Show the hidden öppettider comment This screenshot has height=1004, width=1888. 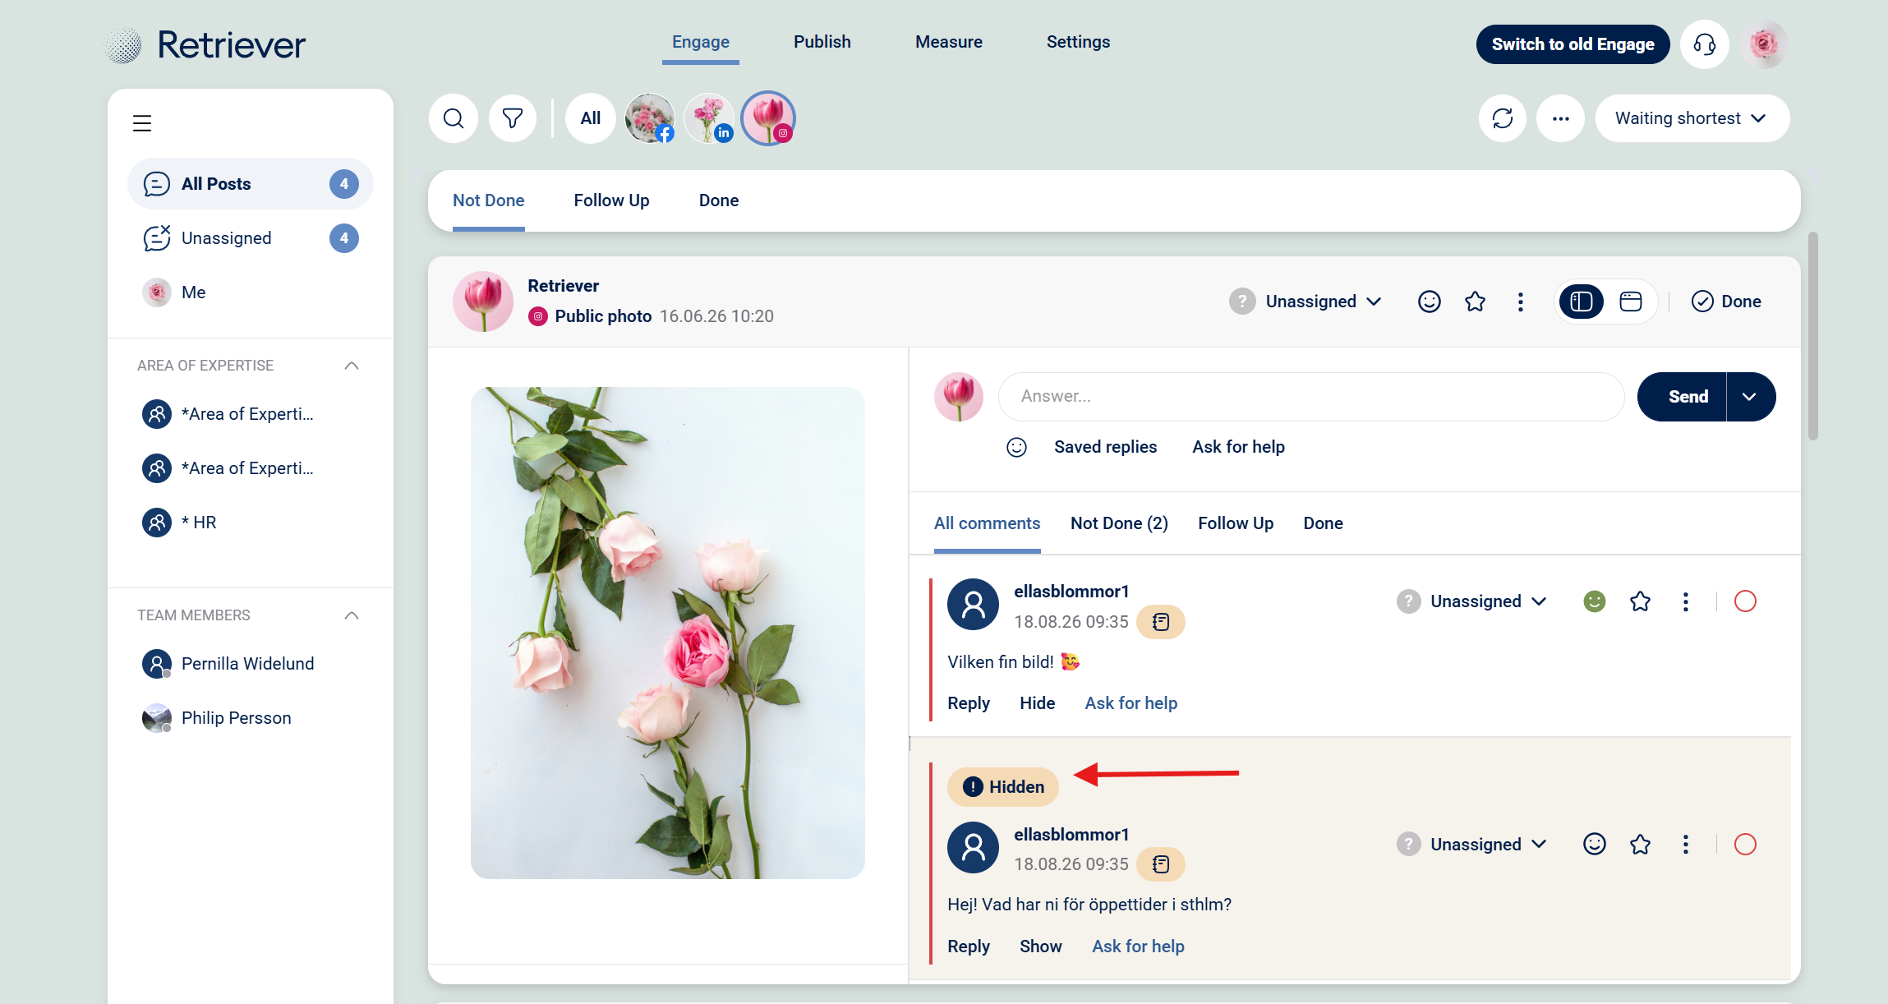click(x=1041, y=946)
